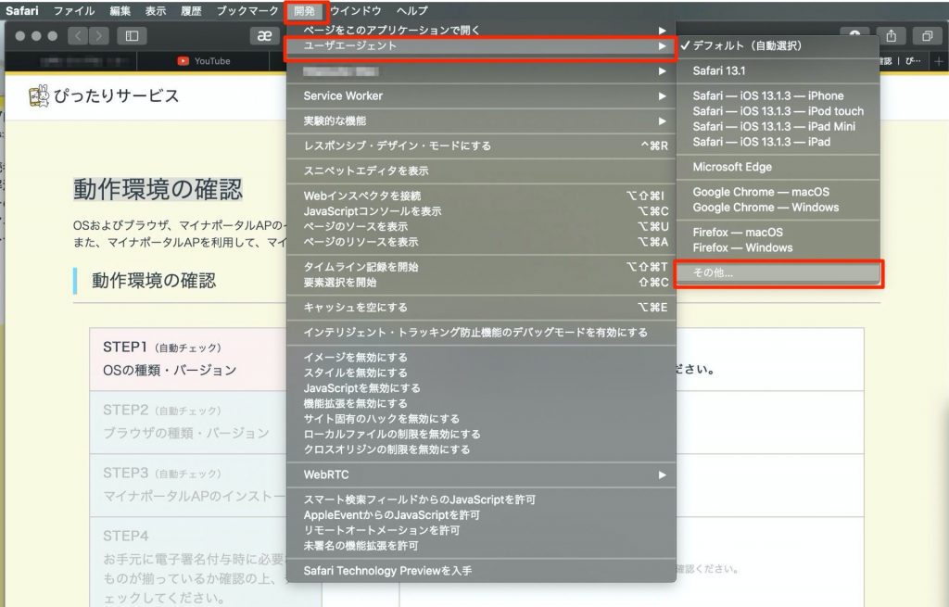The height and width of the screenshot is (607, 949).
Task: Expand the ユーザエージェント submenu
Action: pos(481,46)
